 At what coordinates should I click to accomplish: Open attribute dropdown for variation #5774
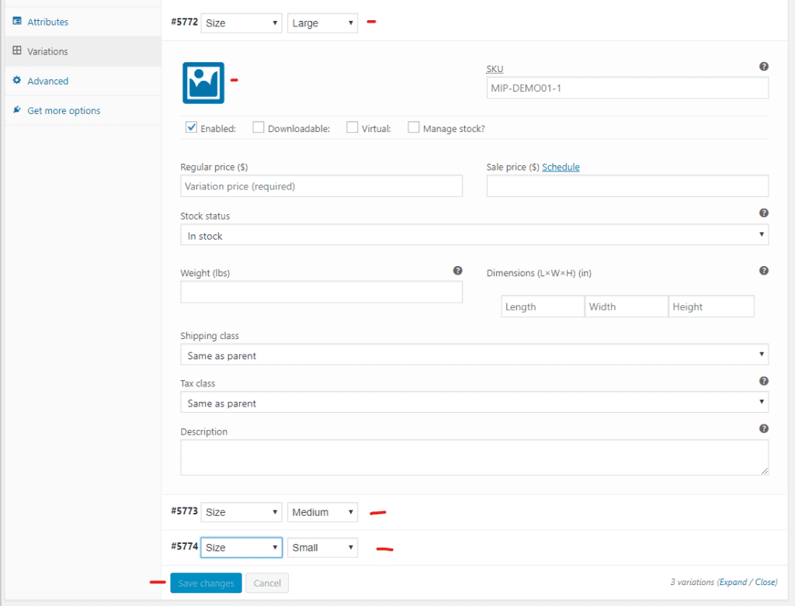coord(241,548)
